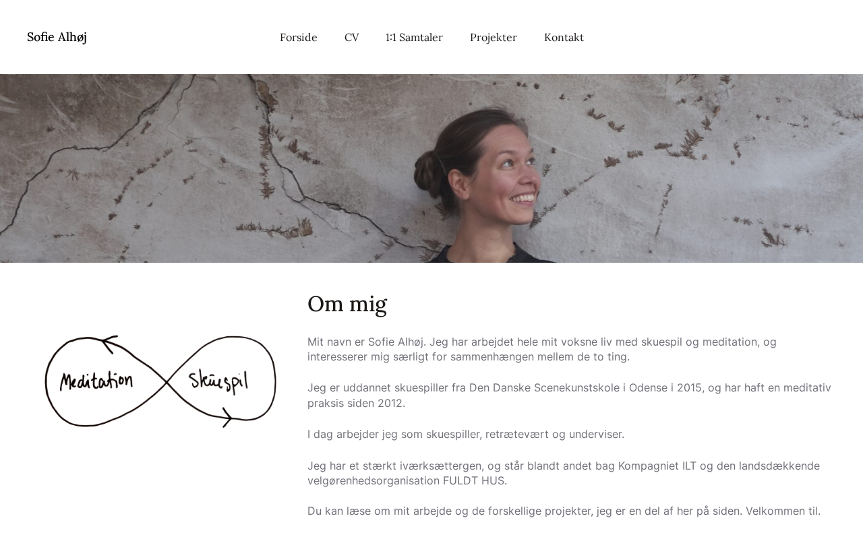The height and width of the screenshot is (539, 863).
Task: Click the crossing point of the infinity symbol
Action: [167, 382]
